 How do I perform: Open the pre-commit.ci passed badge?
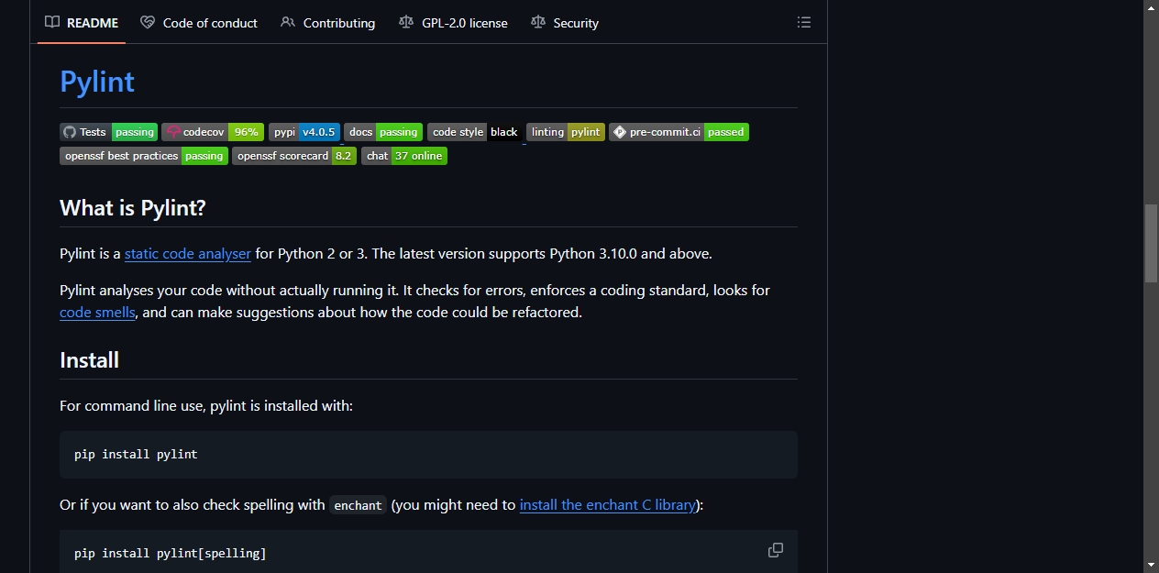point(679,132)
